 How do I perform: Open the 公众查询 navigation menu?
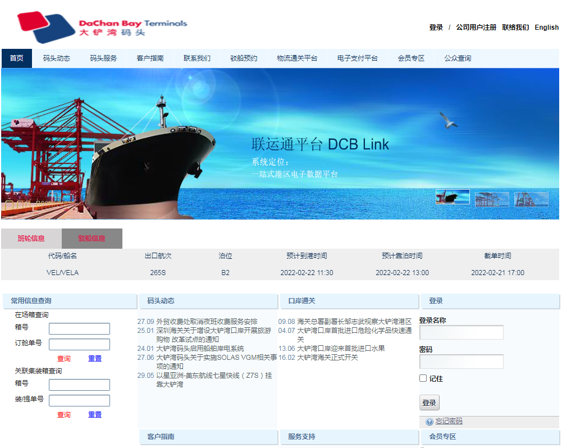pos(458,58)
